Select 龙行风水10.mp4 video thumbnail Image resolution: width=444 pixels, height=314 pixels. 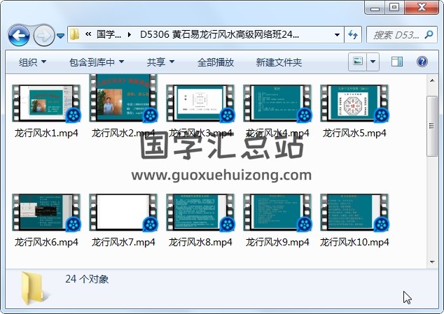point(354,213)
